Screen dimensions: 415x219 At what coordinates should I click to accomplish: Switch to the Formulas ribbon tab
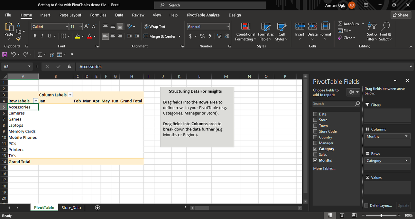98,15
